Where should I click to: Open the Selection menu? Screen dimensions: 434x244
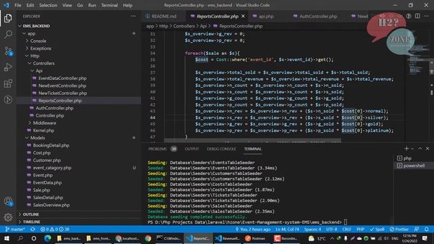click(48, 5)
